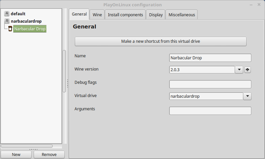
Task: Click the Debug flags label
Action: tap(86, 82)
